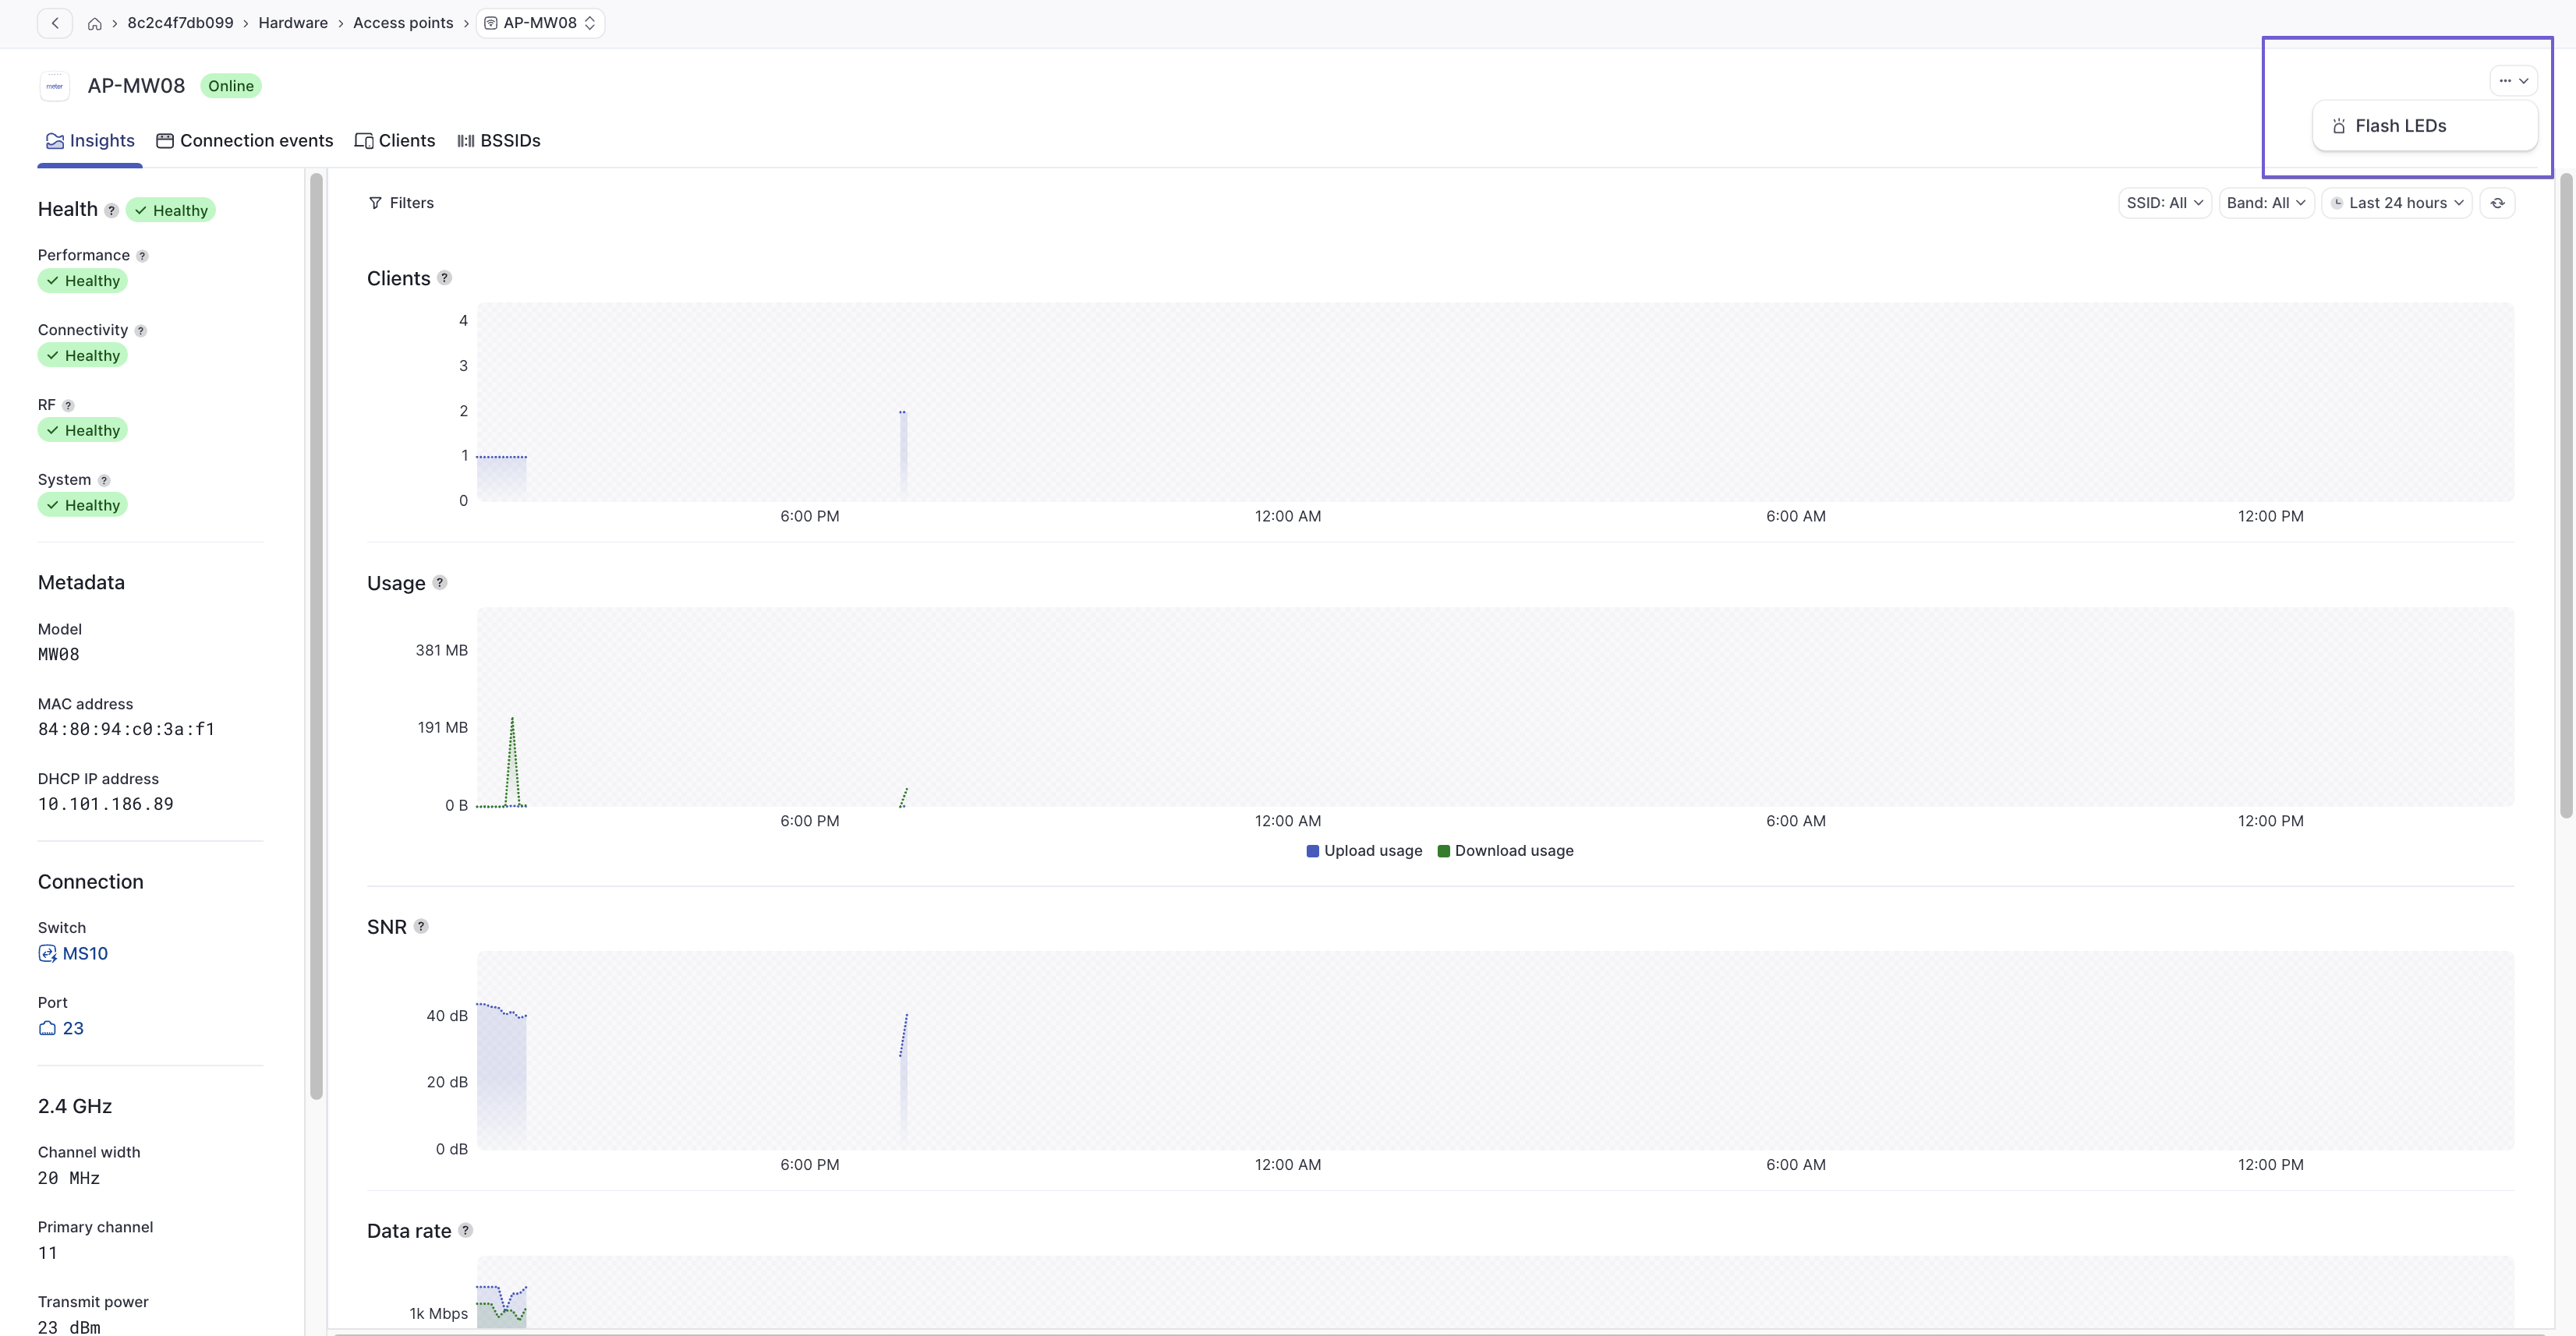Click help icon next to System
The width and height of the screenshot is (2576, 1336).
(x=104, y=481)
